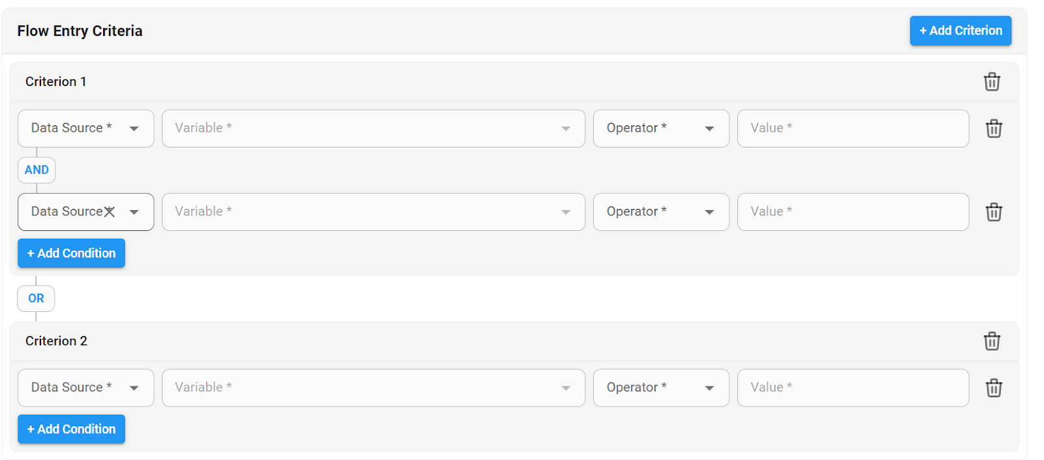Open first Operator dropdown in Criterion 1
Screen dimensions: 1044x460
(x=661, y=129)
